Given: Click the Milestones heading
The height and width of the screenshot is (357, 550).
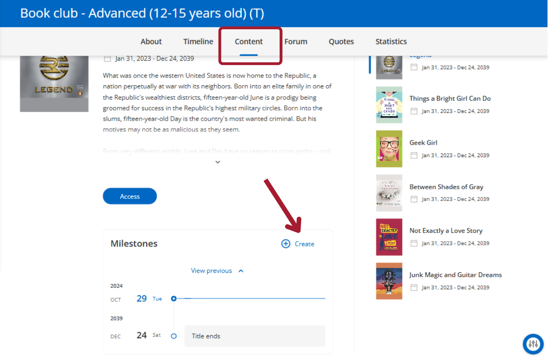Looking at the screenshot, I should click(x=134, y=243).
